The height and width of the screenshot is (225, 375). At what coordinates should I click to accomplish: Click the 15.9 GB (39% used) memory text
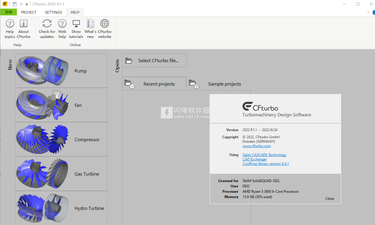257,197
